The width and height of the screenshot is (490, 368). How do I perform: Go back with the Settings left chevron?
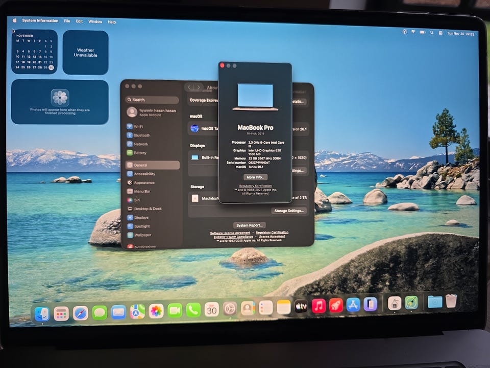pyautogui.click(x=189, y=87)
